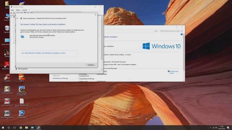Click the Geräte-Manager scroll-down arrow
Viewport: 232px width, 130px height.
pyautogui.click(x=102, y=69)
